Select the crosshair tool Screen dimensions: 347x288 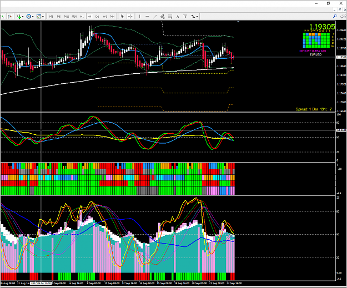[x=130, y=16]
